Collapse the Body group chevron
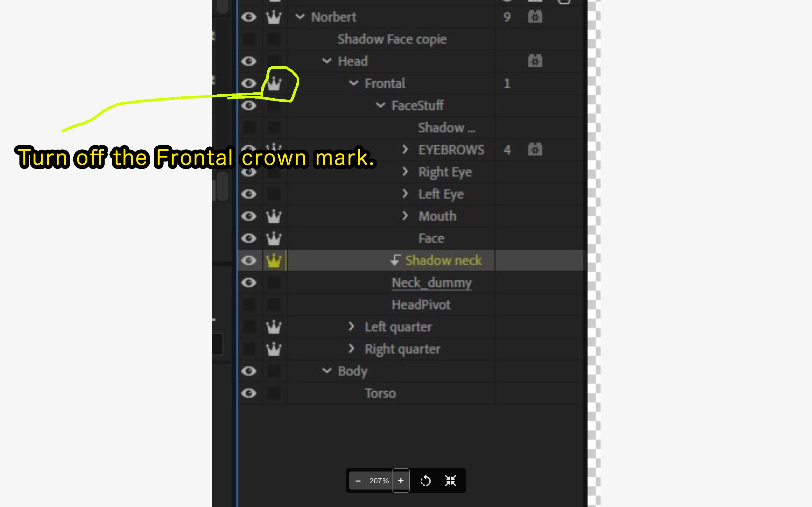 pos(326,371)
